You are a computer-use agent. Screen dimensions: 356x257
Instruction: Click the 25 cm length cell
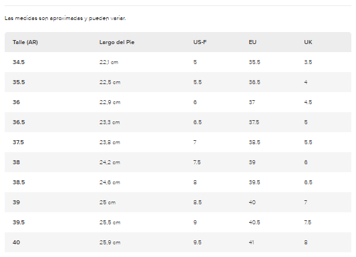point(107,202)
